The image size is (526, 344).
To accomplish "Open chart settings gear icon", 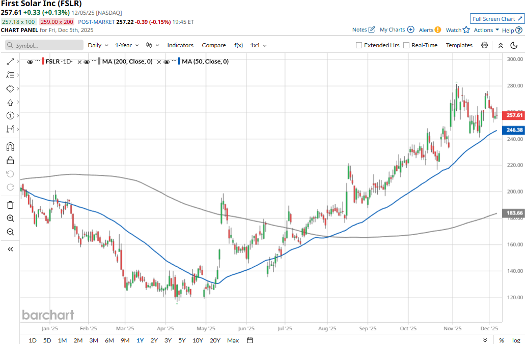I will click(x=484, y=45).
